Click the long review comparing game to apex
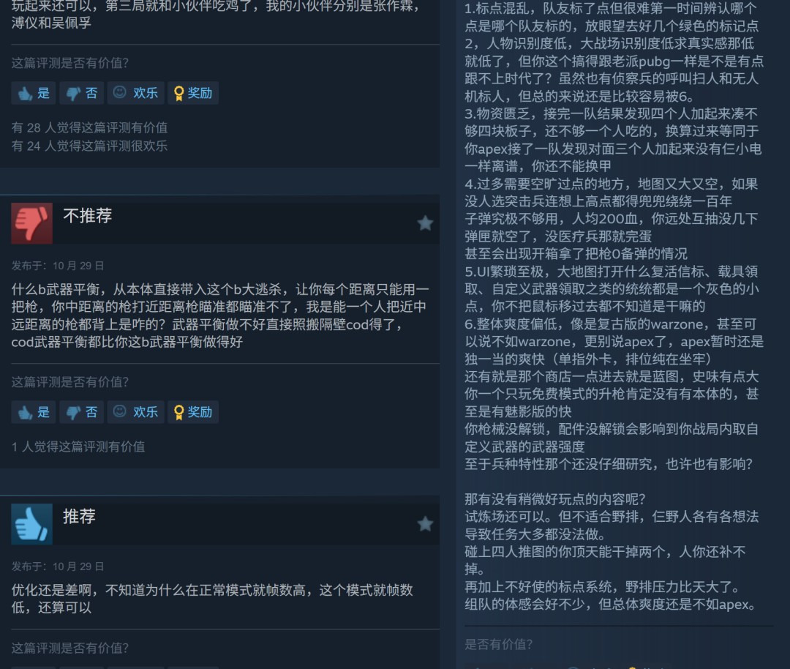The image size is (790, 669). (x=614, y=306)
